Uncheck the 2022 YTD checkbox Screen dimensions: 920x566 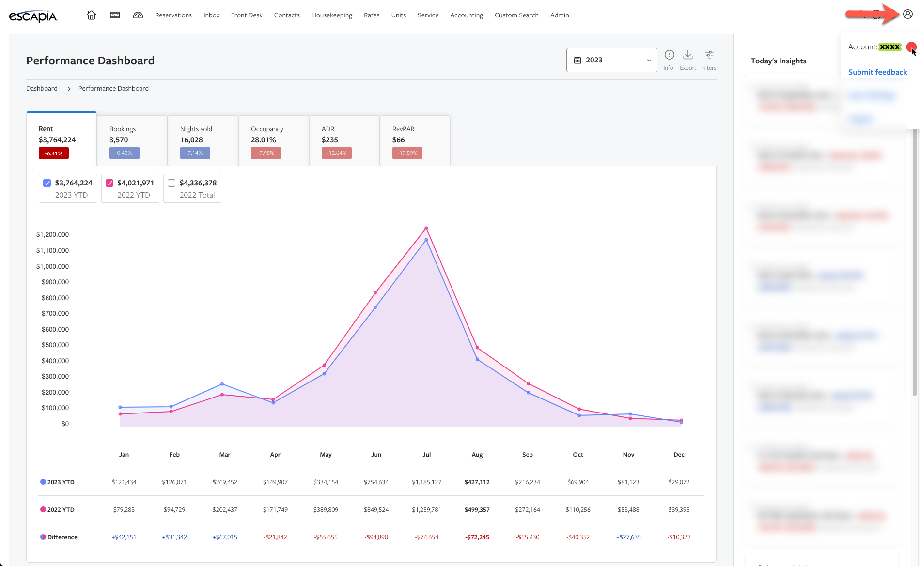tap(109, 183)
